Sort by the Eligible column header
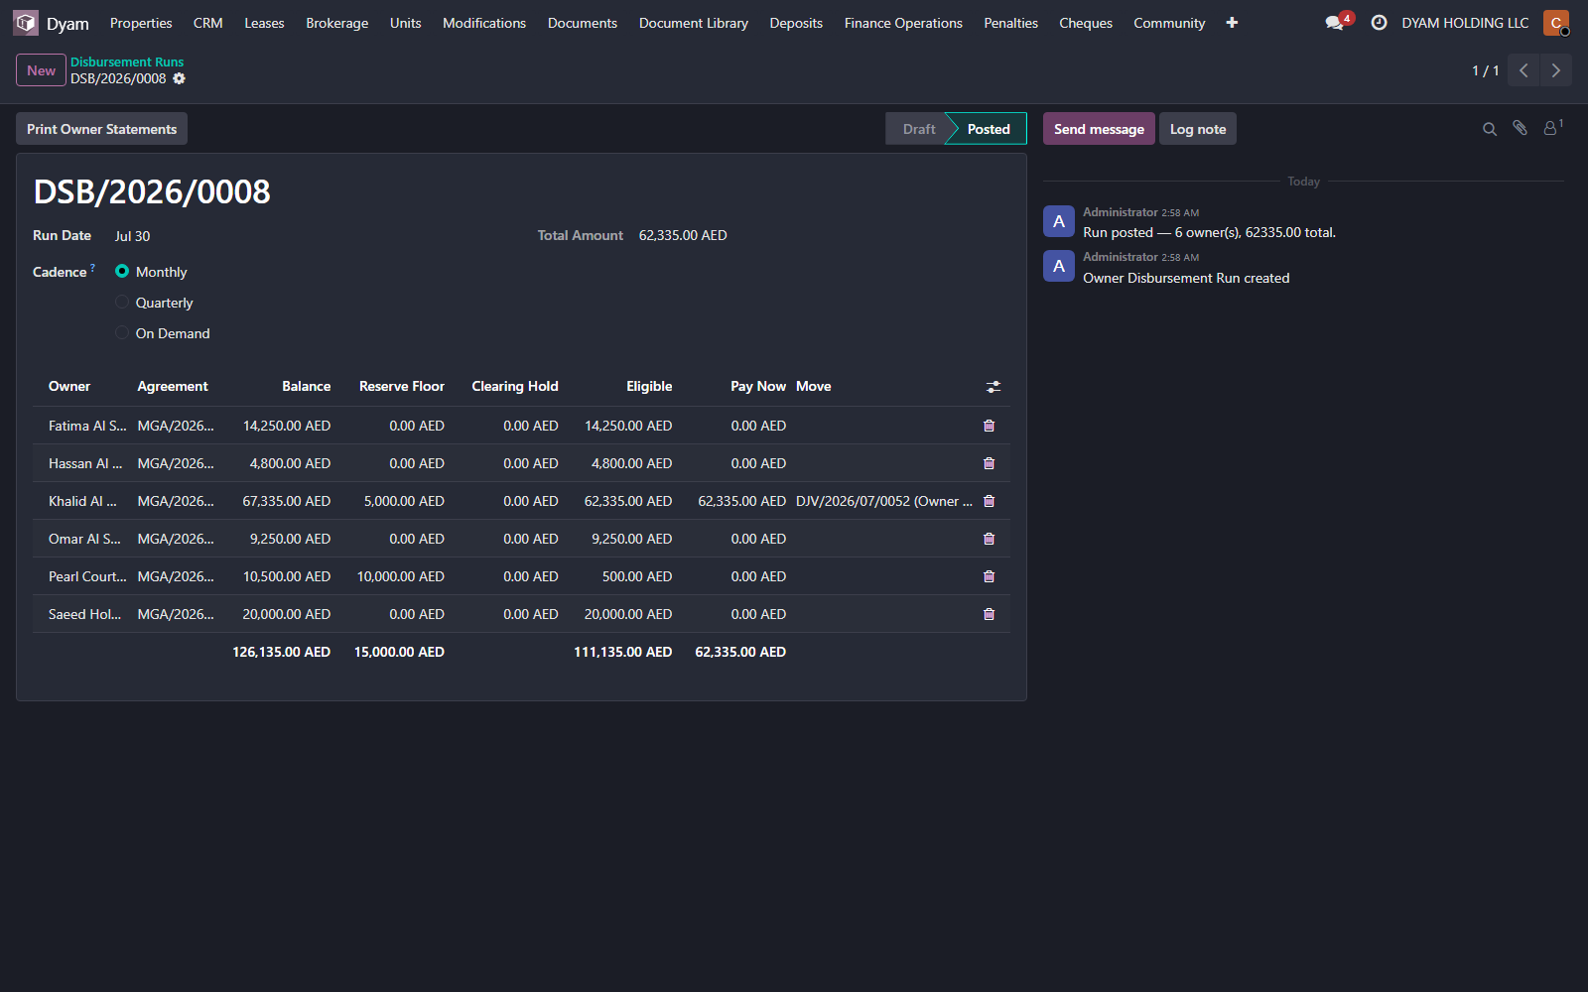Image resolution: width=1588 pixels, height=992 pixels. [x=649, y=386]
